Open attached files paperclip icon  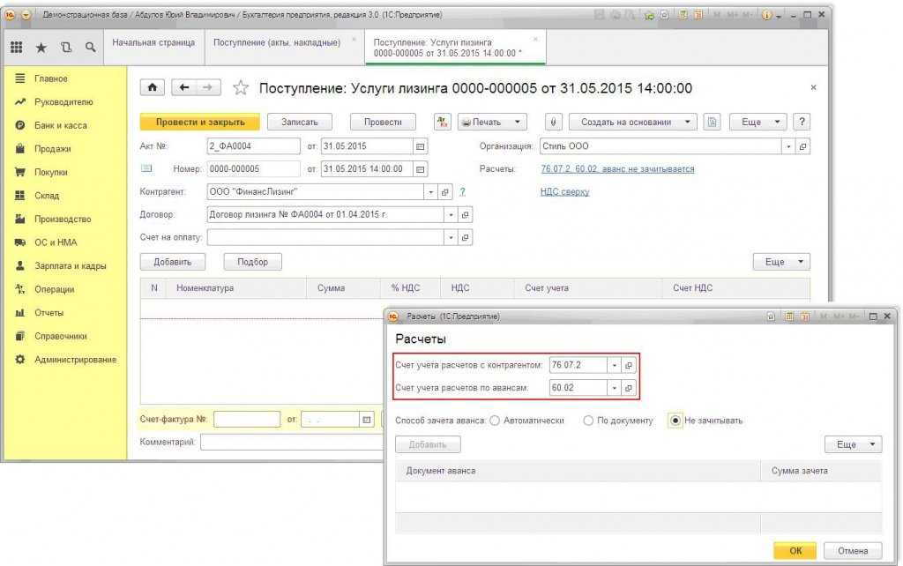(553, 122)
